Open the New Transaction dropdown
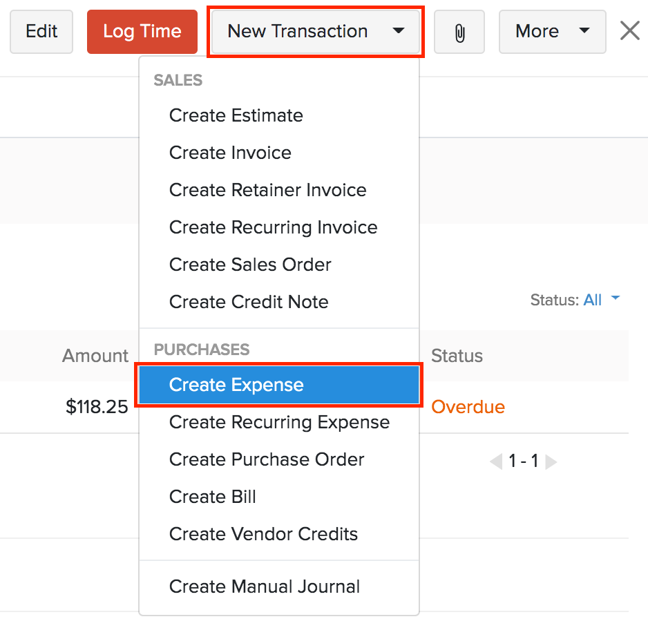The width and height of the screenshot is (648, 619). [x=315, y=31]
